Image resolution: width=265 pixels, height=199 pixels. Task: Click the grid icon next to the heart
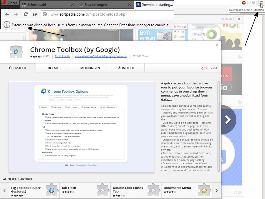pos(249,3)
